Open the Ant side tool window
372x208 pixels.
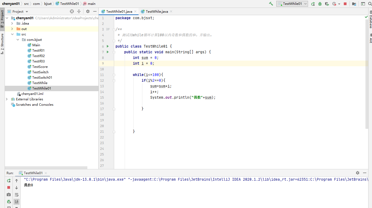(370, 38)
